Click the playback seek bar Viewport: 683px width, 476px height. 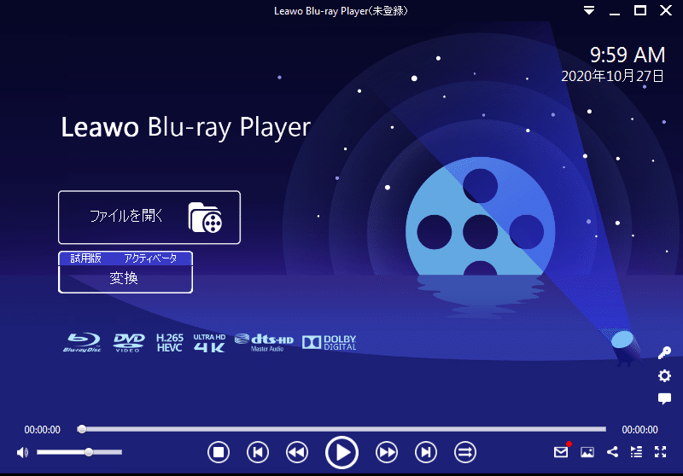pos(342,429)
